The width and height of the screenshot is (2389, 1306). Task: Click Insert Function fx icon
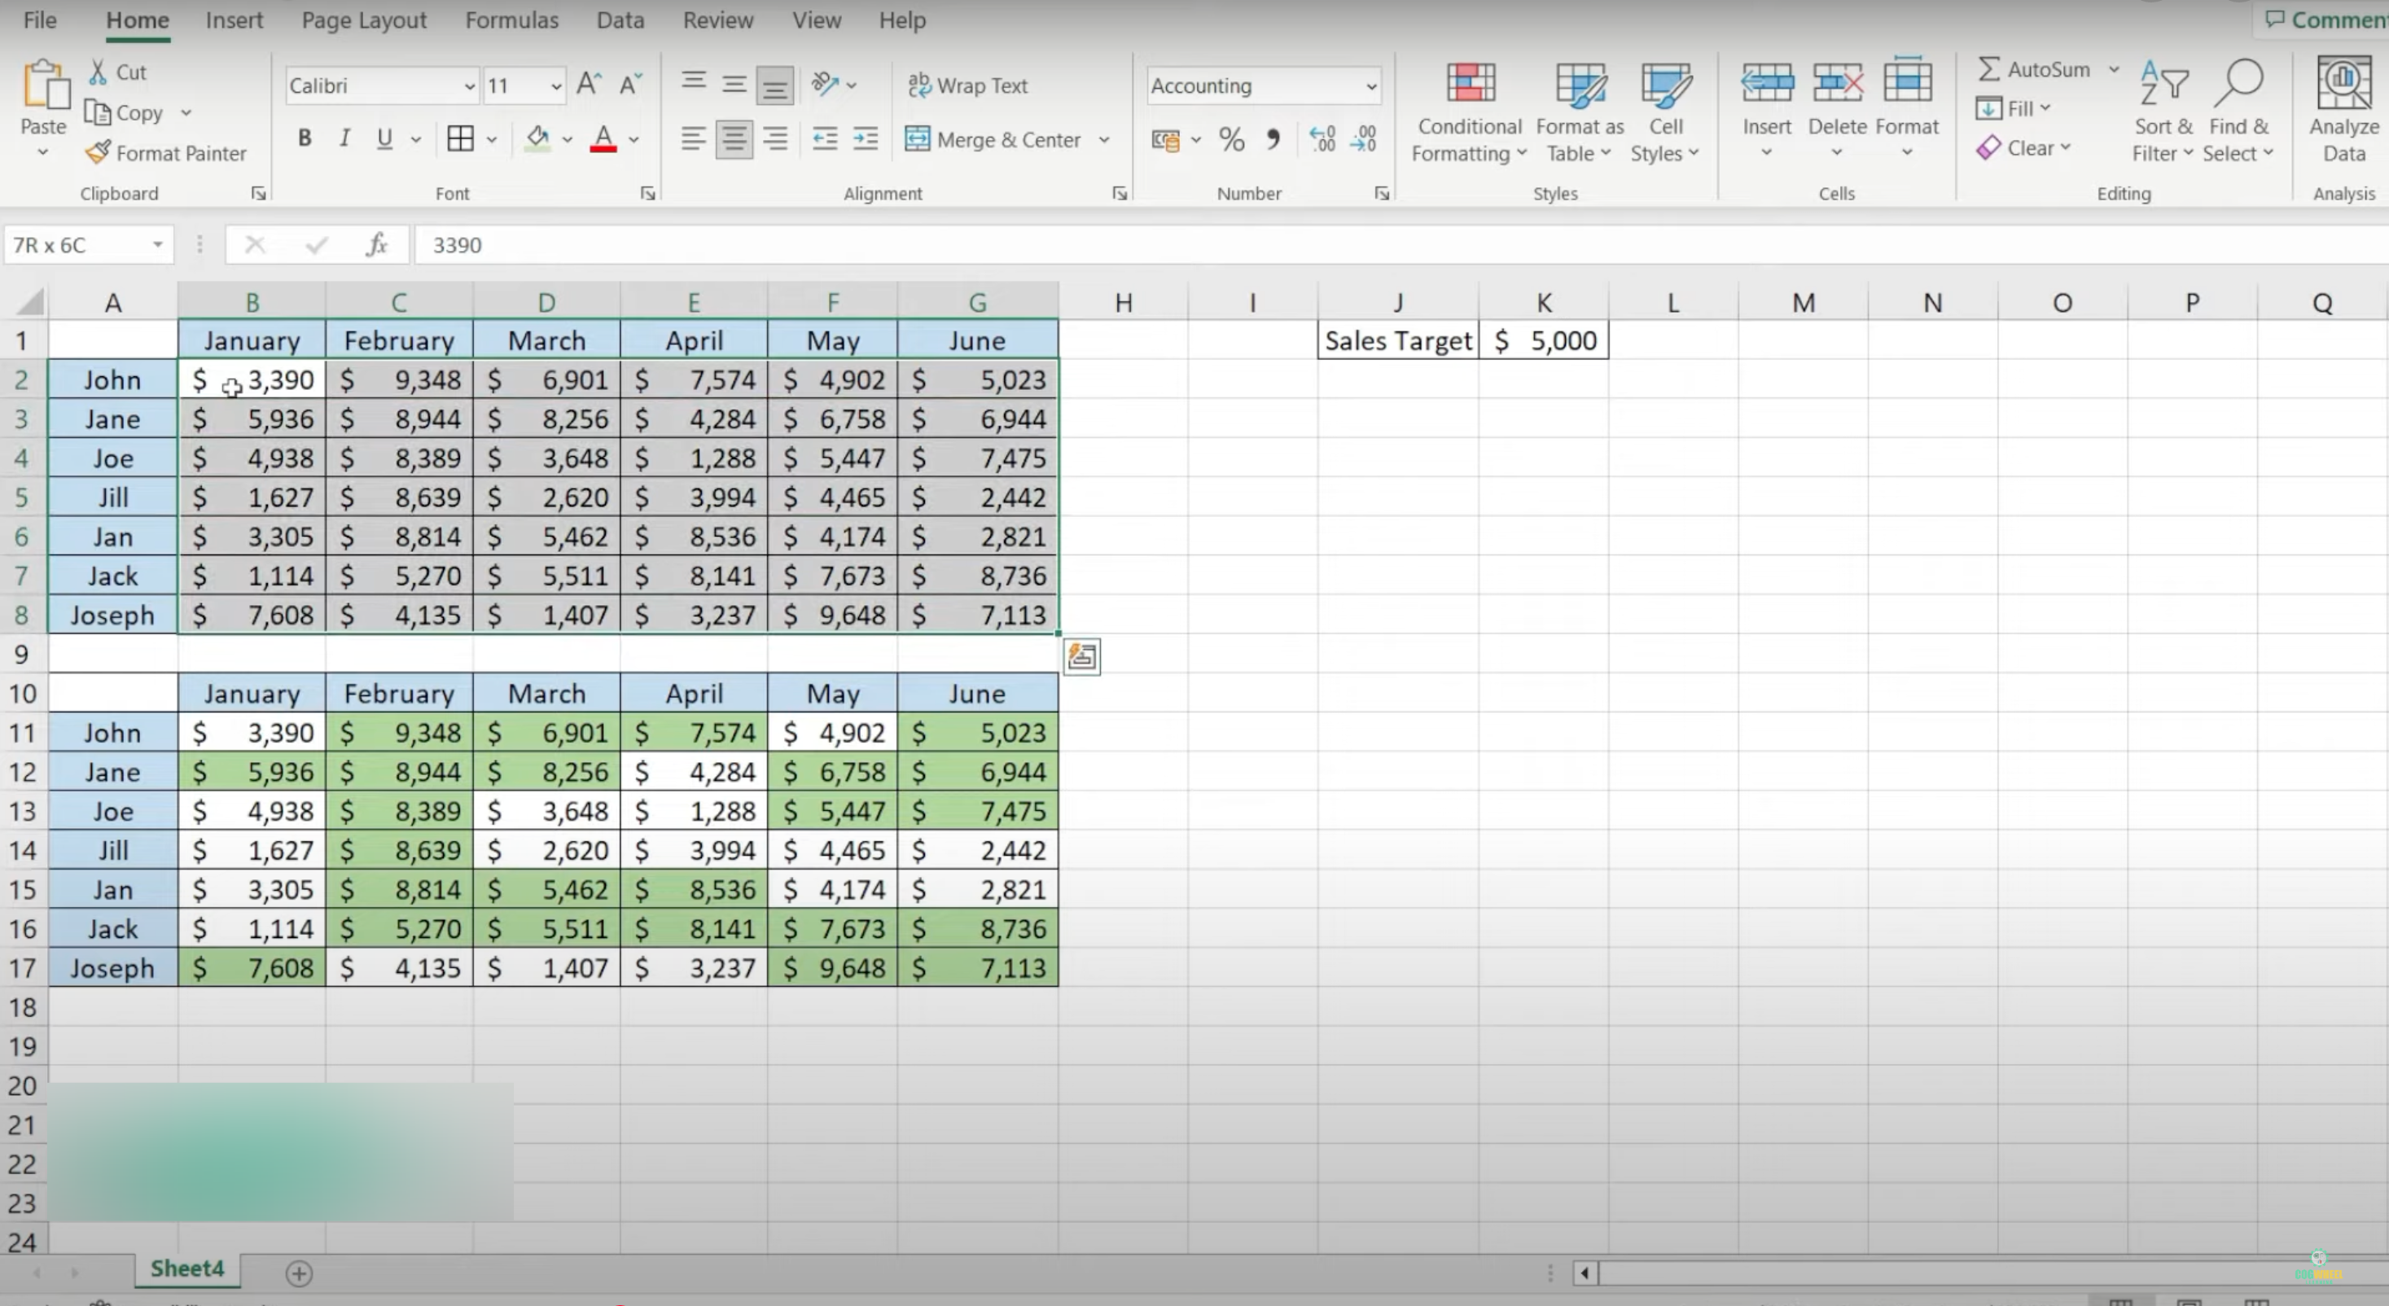[376, 245]
